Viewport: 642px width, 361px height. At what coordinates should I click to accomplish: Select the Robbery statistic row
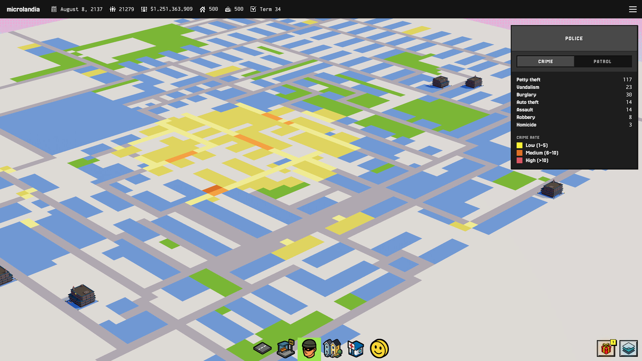pos(574,117)
